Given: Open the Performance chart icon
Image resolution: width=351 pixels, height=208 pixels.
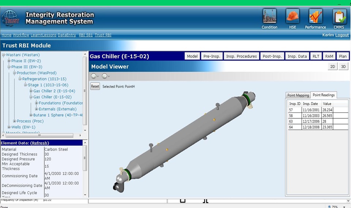Looking at the screenshot, I should click(316, 16).
